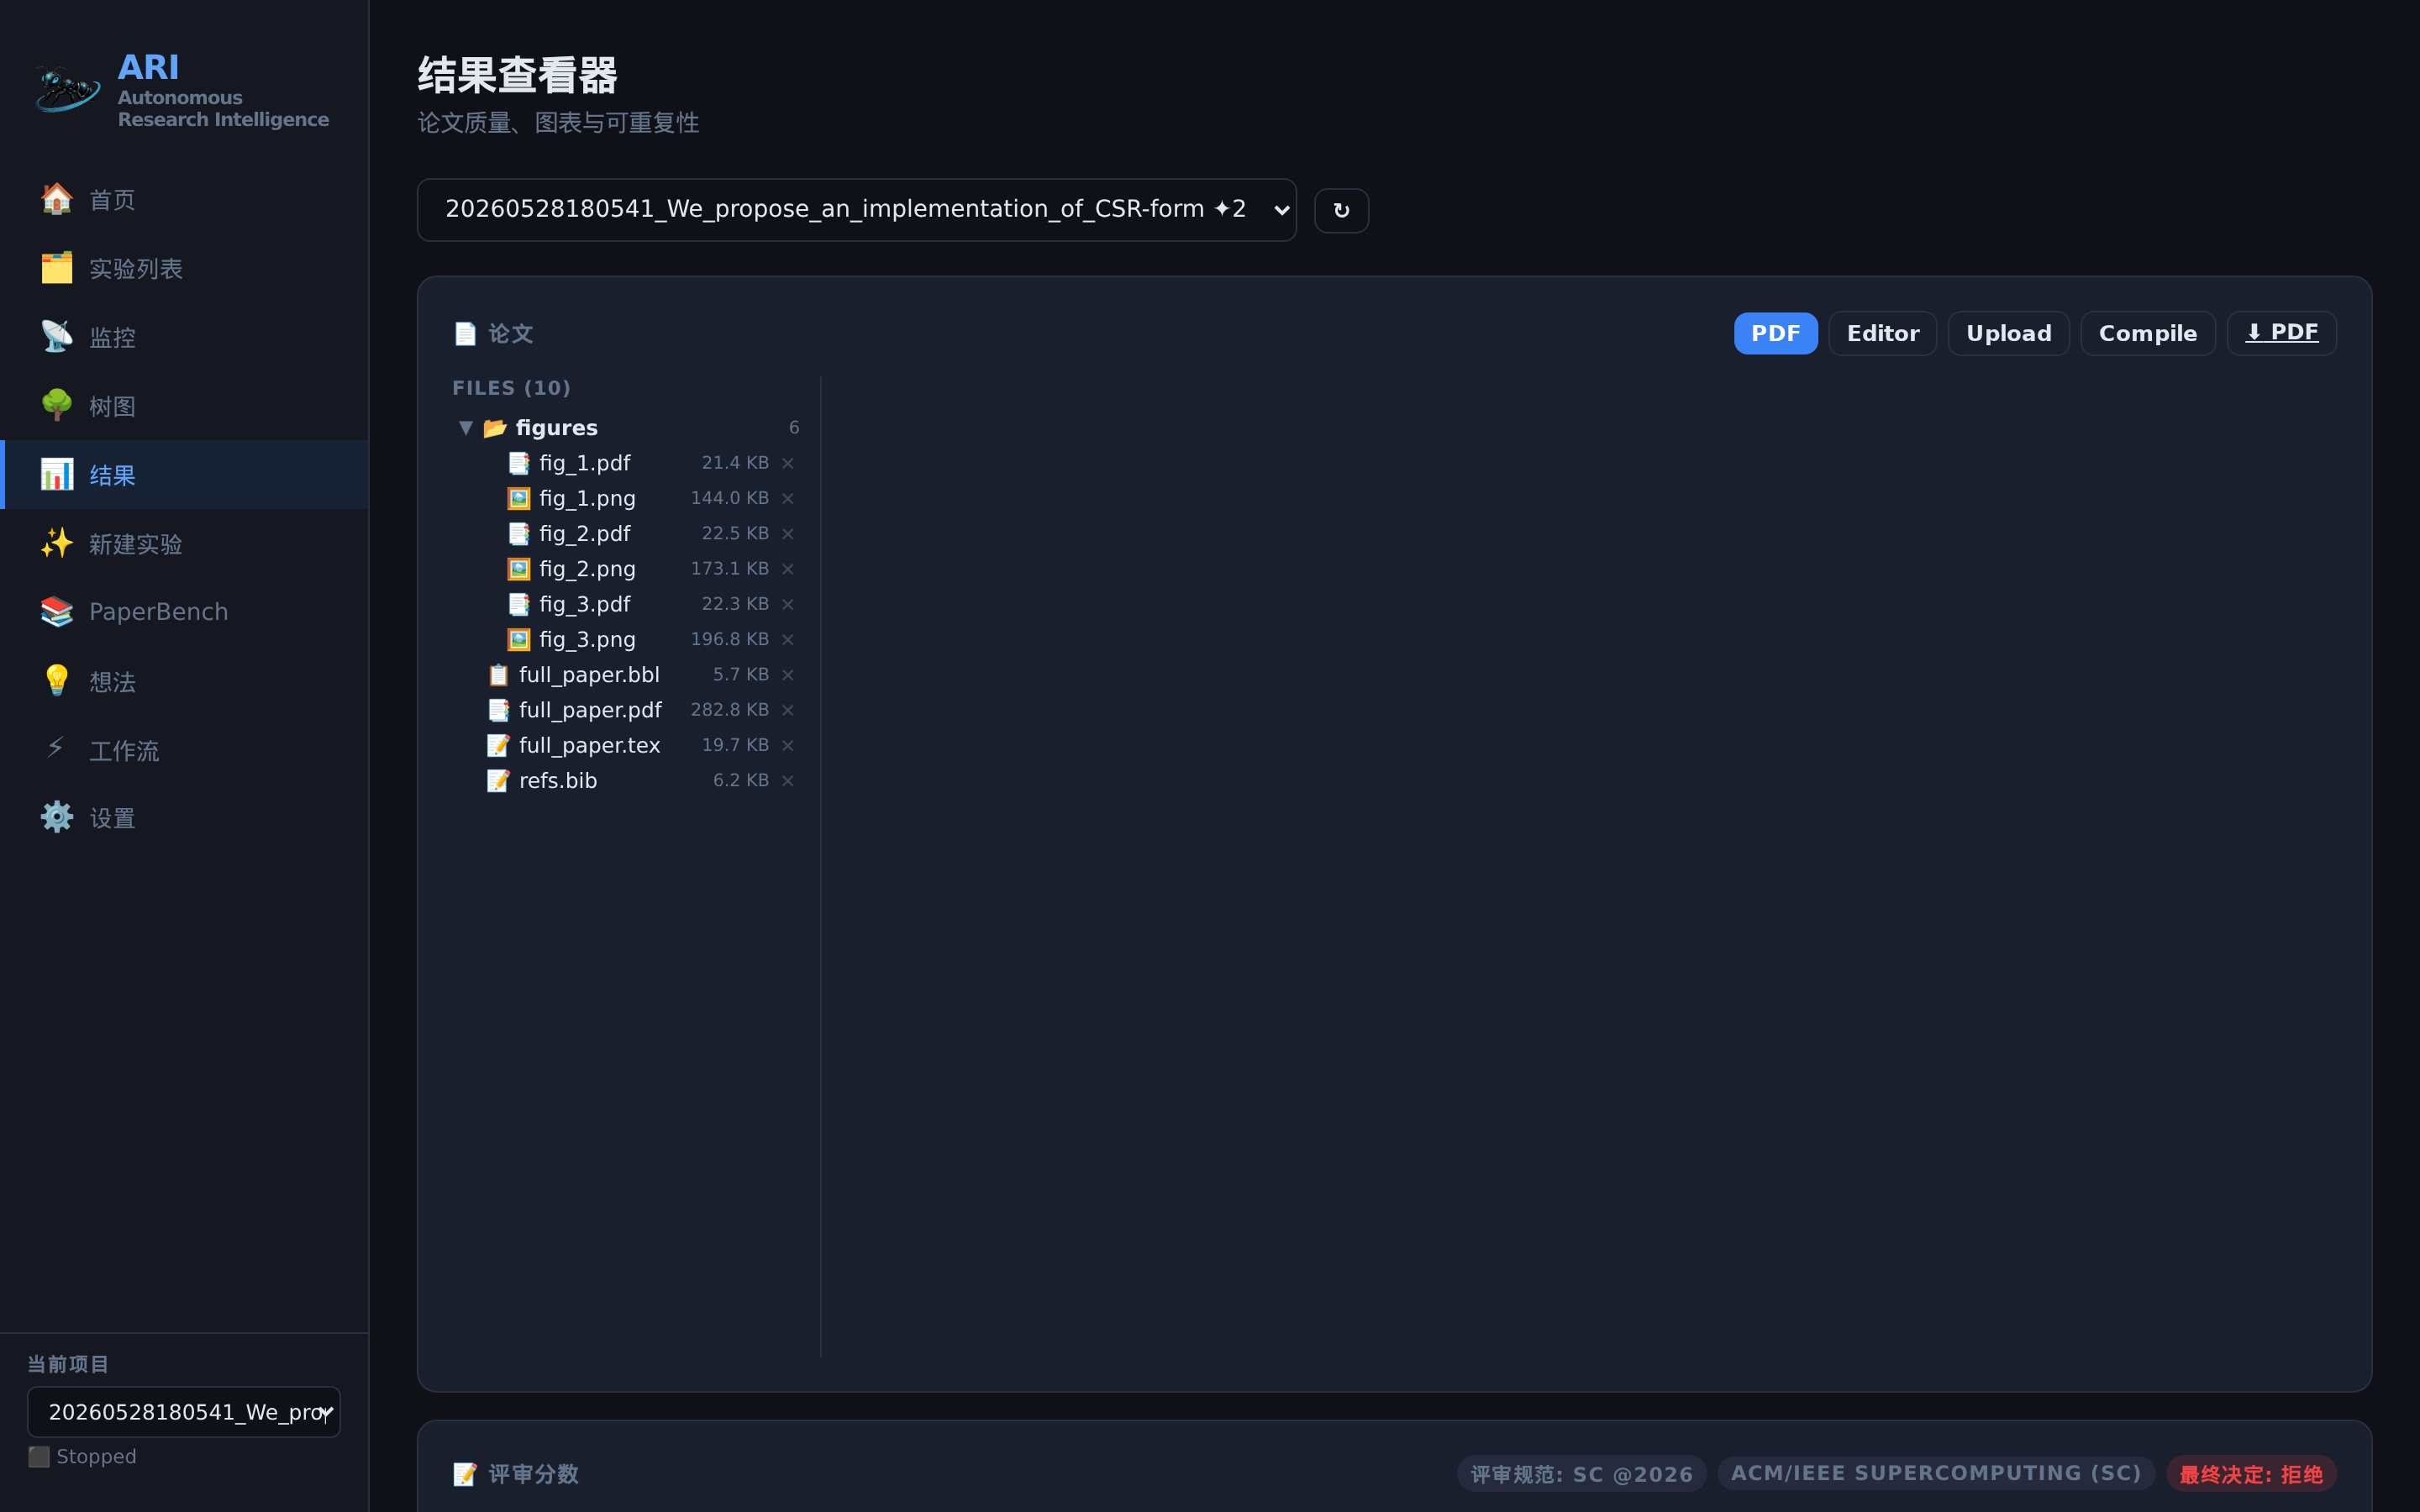2420x1512 pixels.
Task: Collapse the figures folder triangle
Action: click(465, 428)
